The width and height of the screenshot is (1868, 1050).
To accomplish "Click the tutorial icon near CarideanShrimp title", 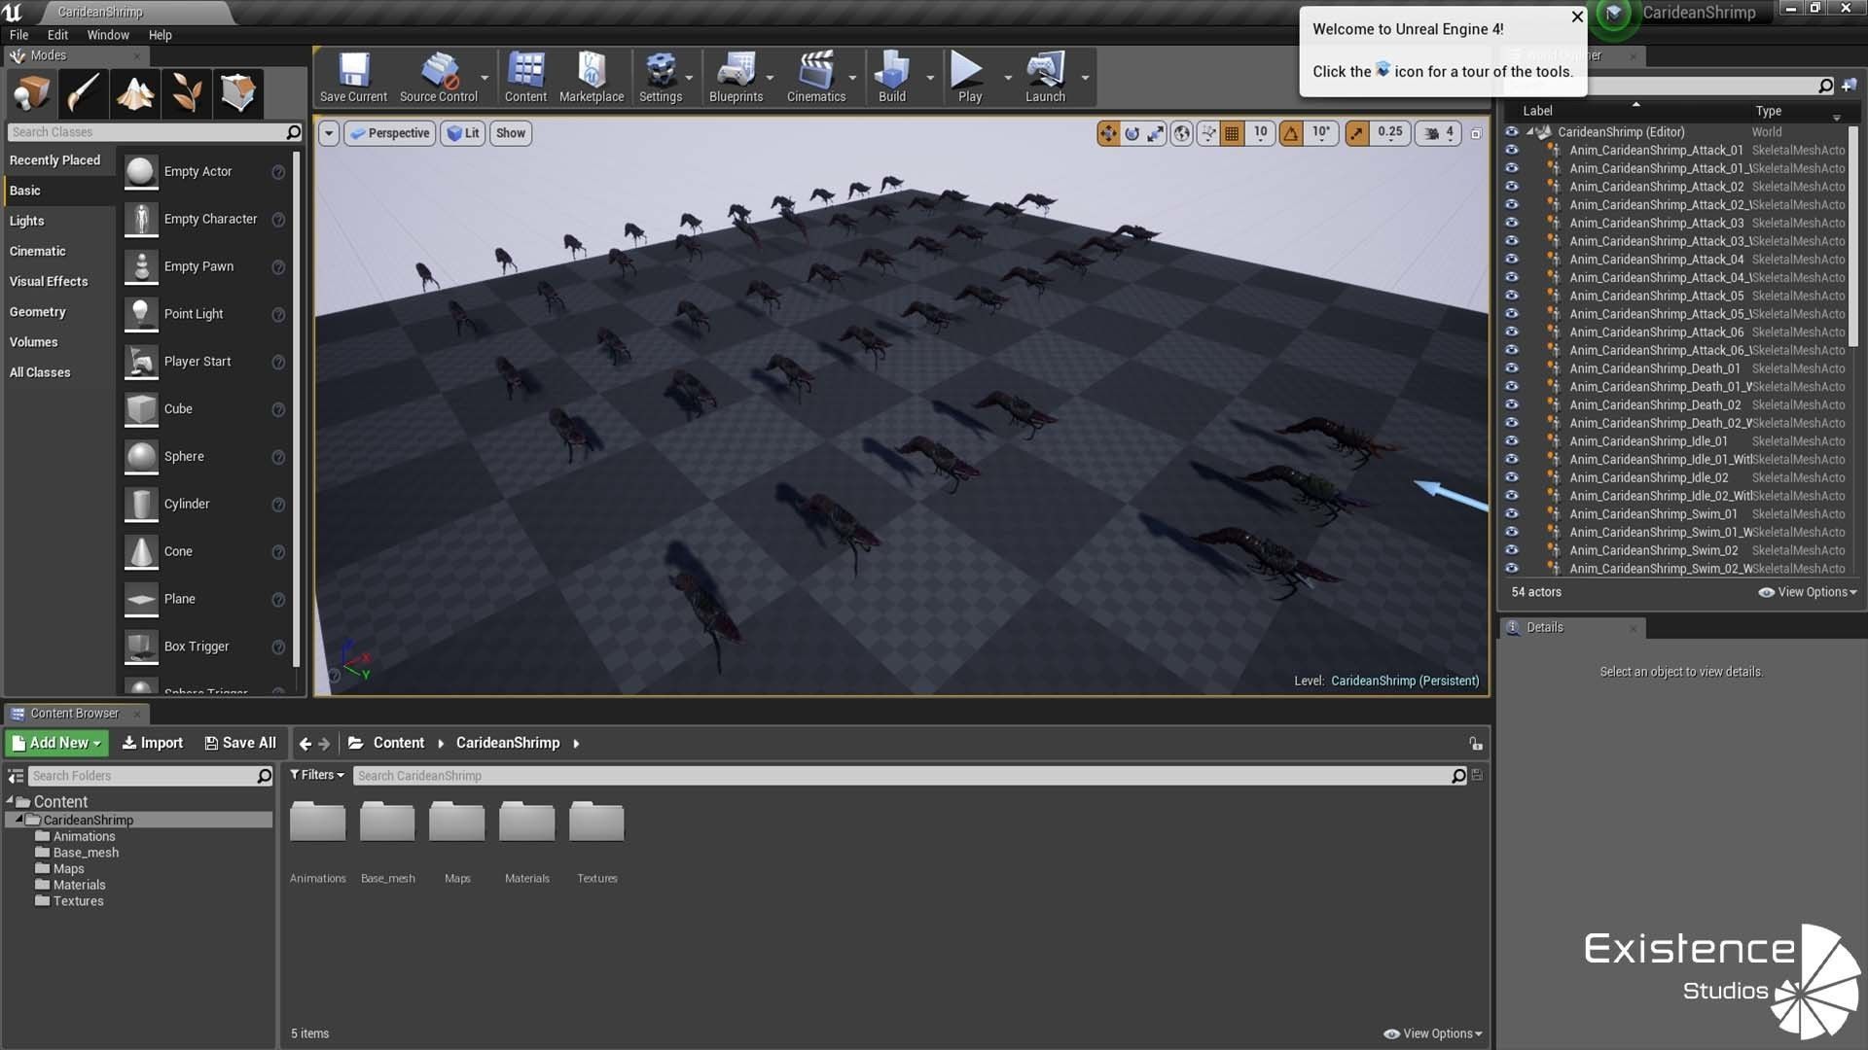I will 1614,14.
